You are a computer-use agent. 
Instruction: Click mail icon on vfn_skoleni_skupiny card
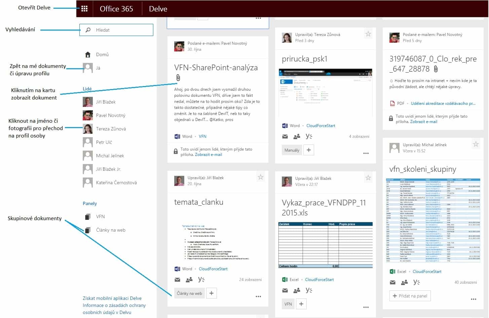(393, 282)
